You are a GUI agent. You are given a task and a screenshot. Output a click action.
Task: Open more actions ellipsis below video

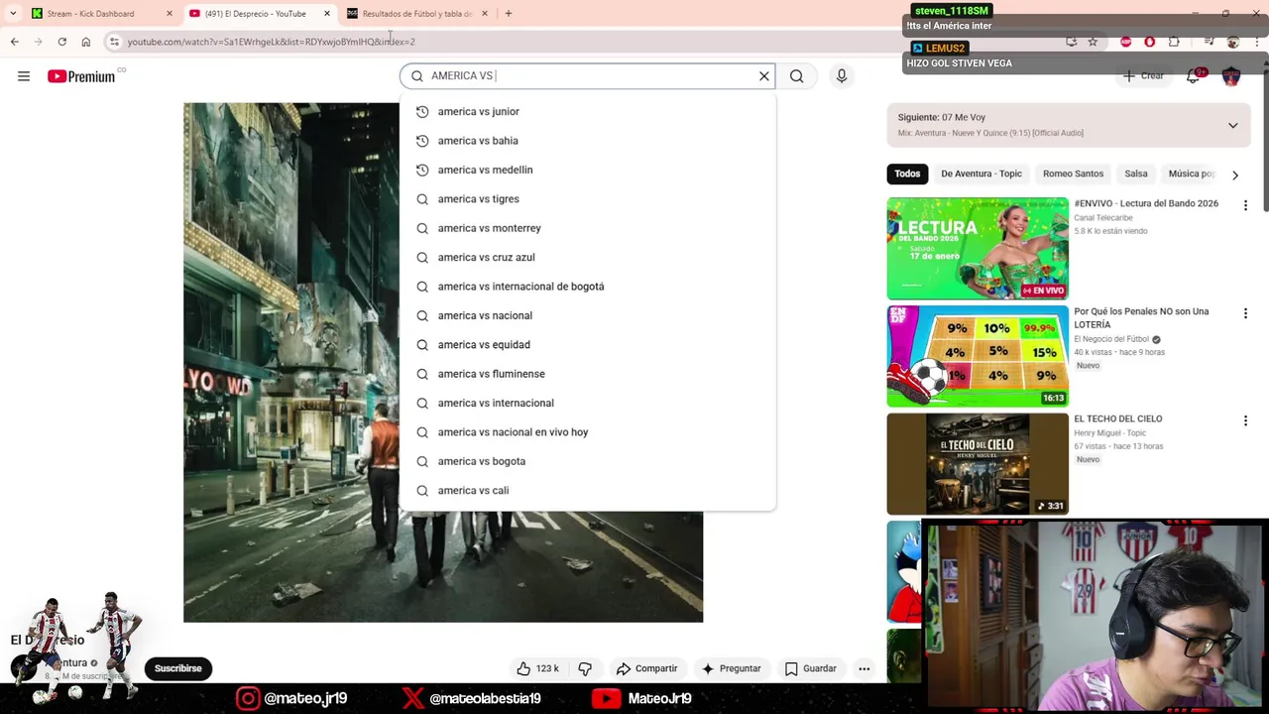(864, 668)
